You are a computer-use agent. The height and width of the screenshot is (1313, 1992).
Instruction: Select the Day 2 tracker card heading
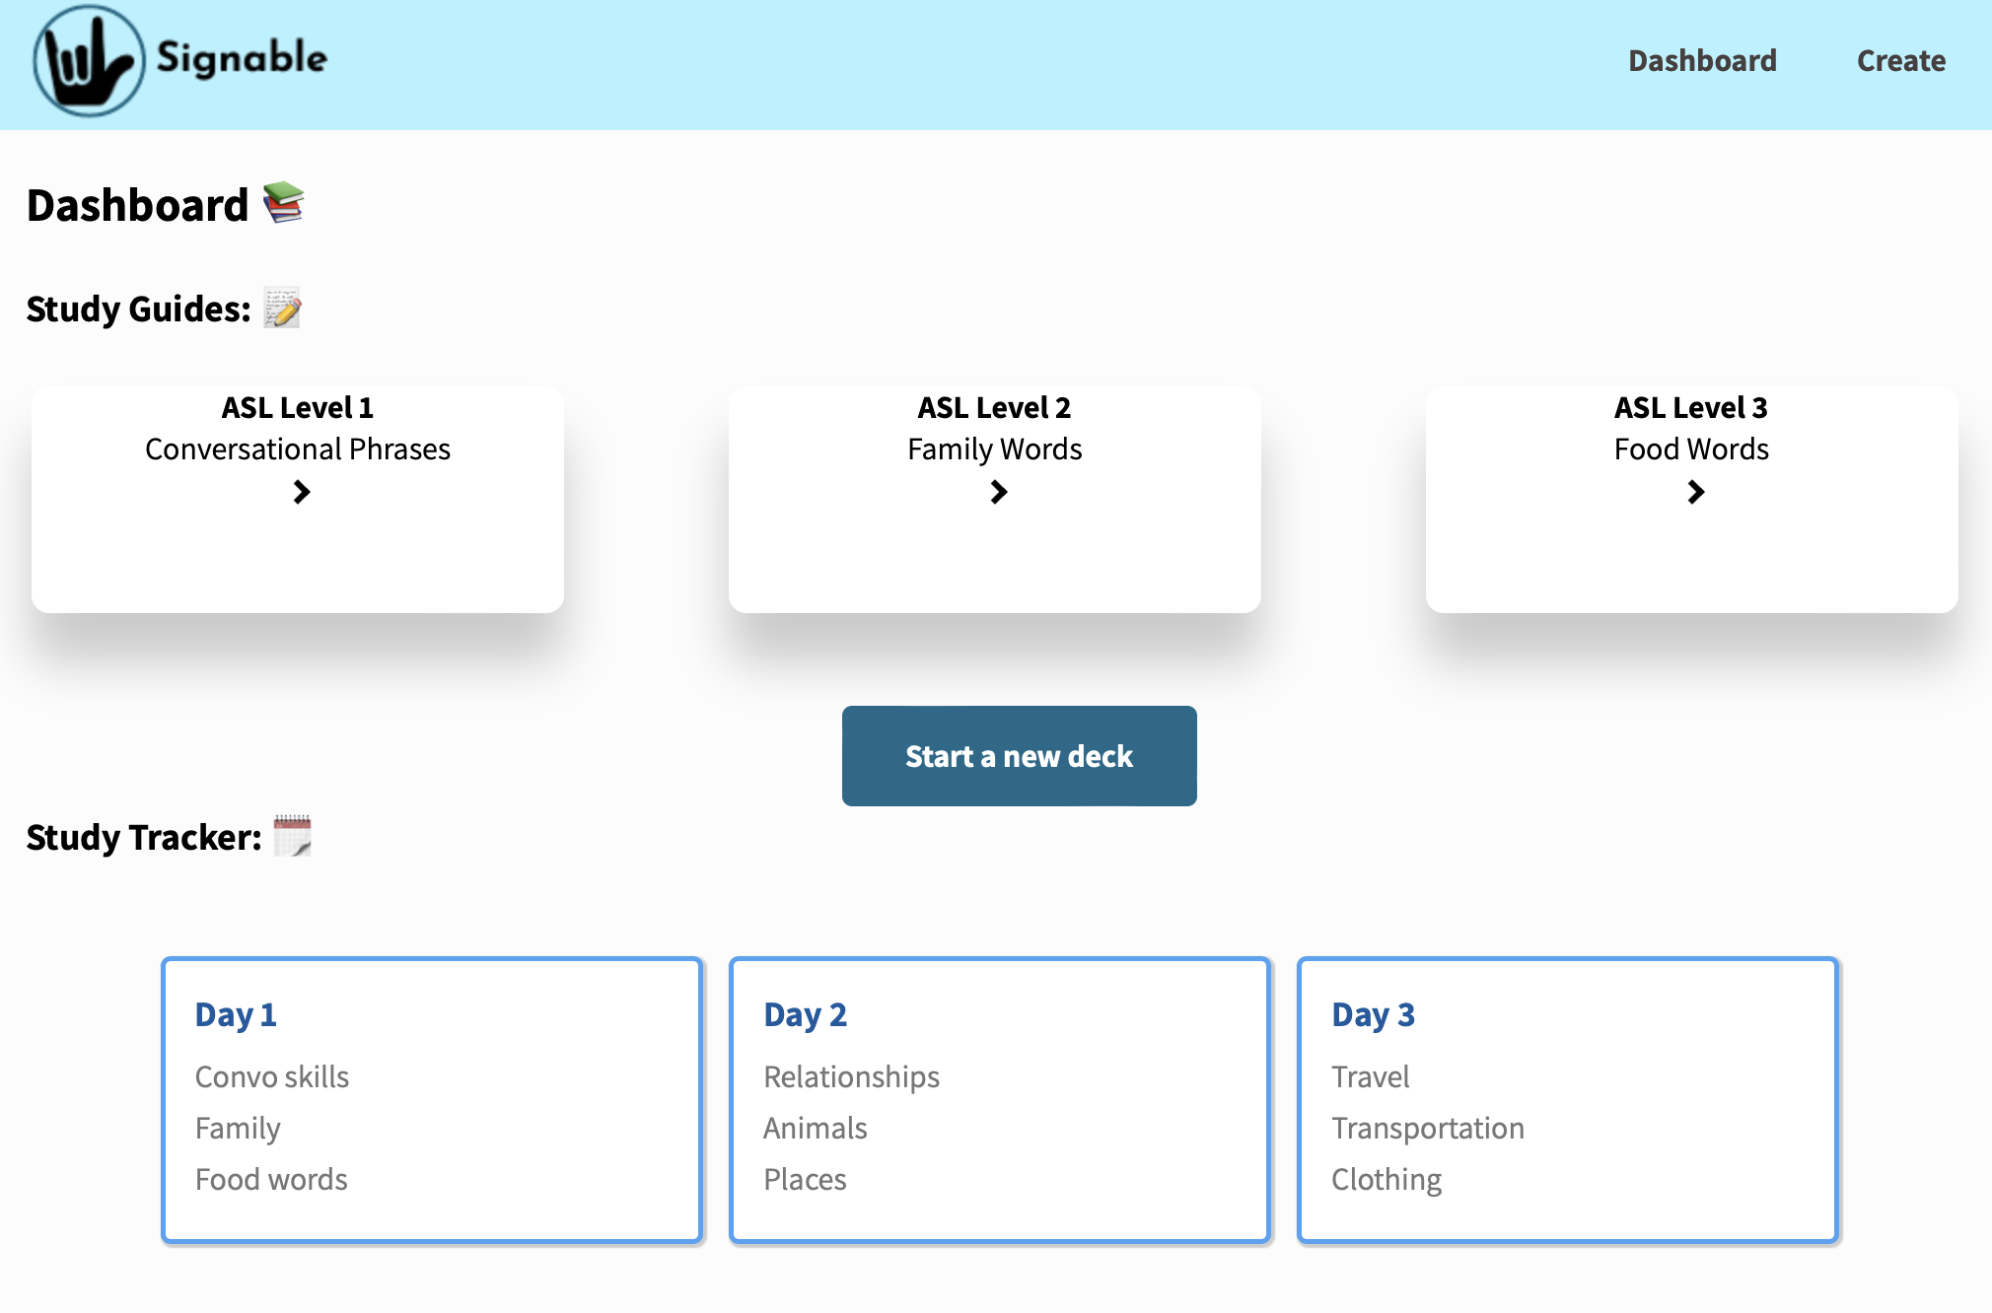(805, 1014)
